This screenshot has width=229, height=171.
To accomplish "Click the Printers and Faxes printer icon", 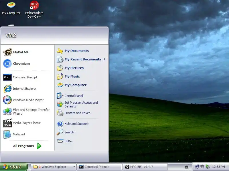I will [60, 113].
